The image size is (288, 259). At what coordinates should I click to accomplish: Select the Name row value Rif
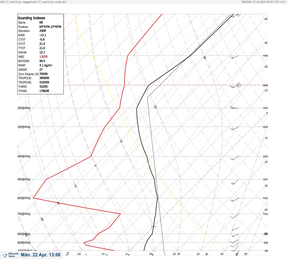(41, 22)
